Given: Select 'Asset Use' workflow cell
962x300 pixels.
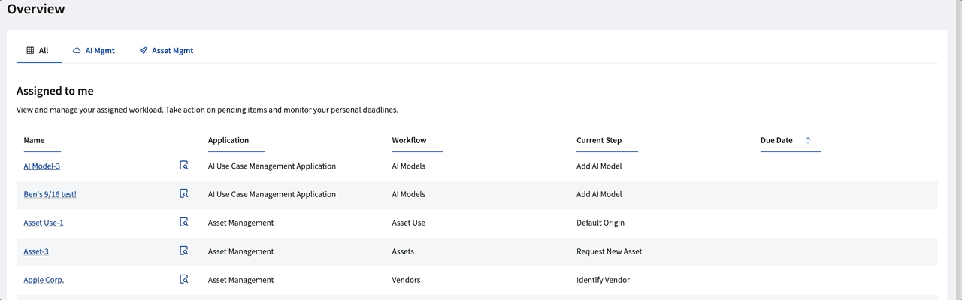Looking at the screenshot, I should [408, 223].
